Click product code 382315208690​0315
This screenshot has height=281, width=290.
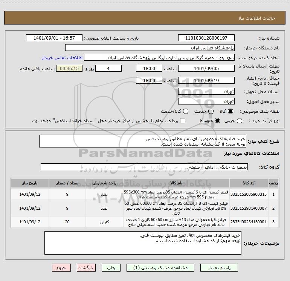click(249, 194)
